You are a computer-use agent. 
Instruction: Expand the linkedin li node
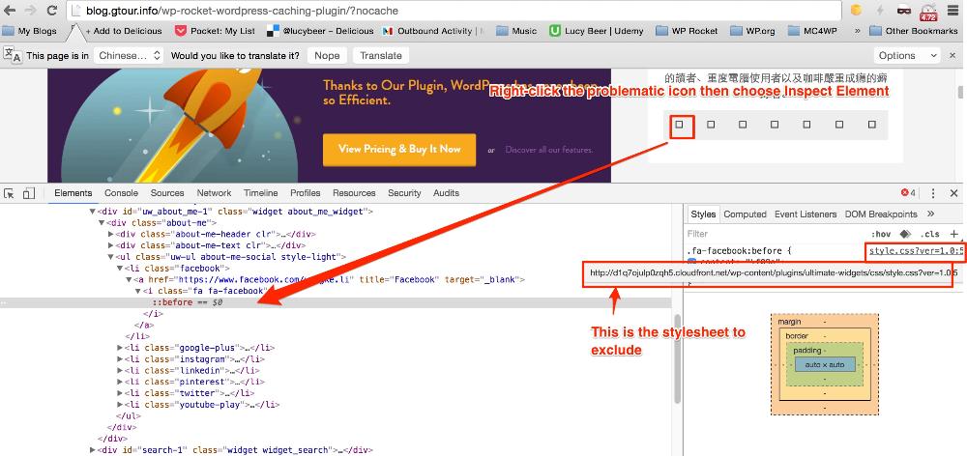pos(120,370)
